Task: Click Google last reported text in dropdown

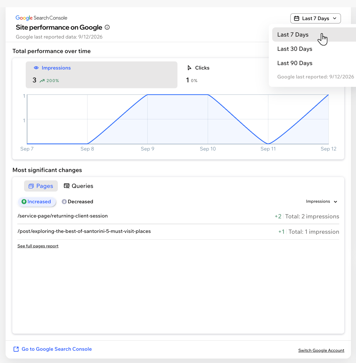Action: (x=315, y=77)
